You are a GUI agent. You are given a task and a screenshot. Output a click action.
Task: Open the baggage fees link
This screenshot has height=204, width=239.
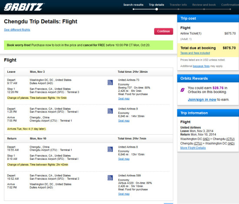click(201, 66)
